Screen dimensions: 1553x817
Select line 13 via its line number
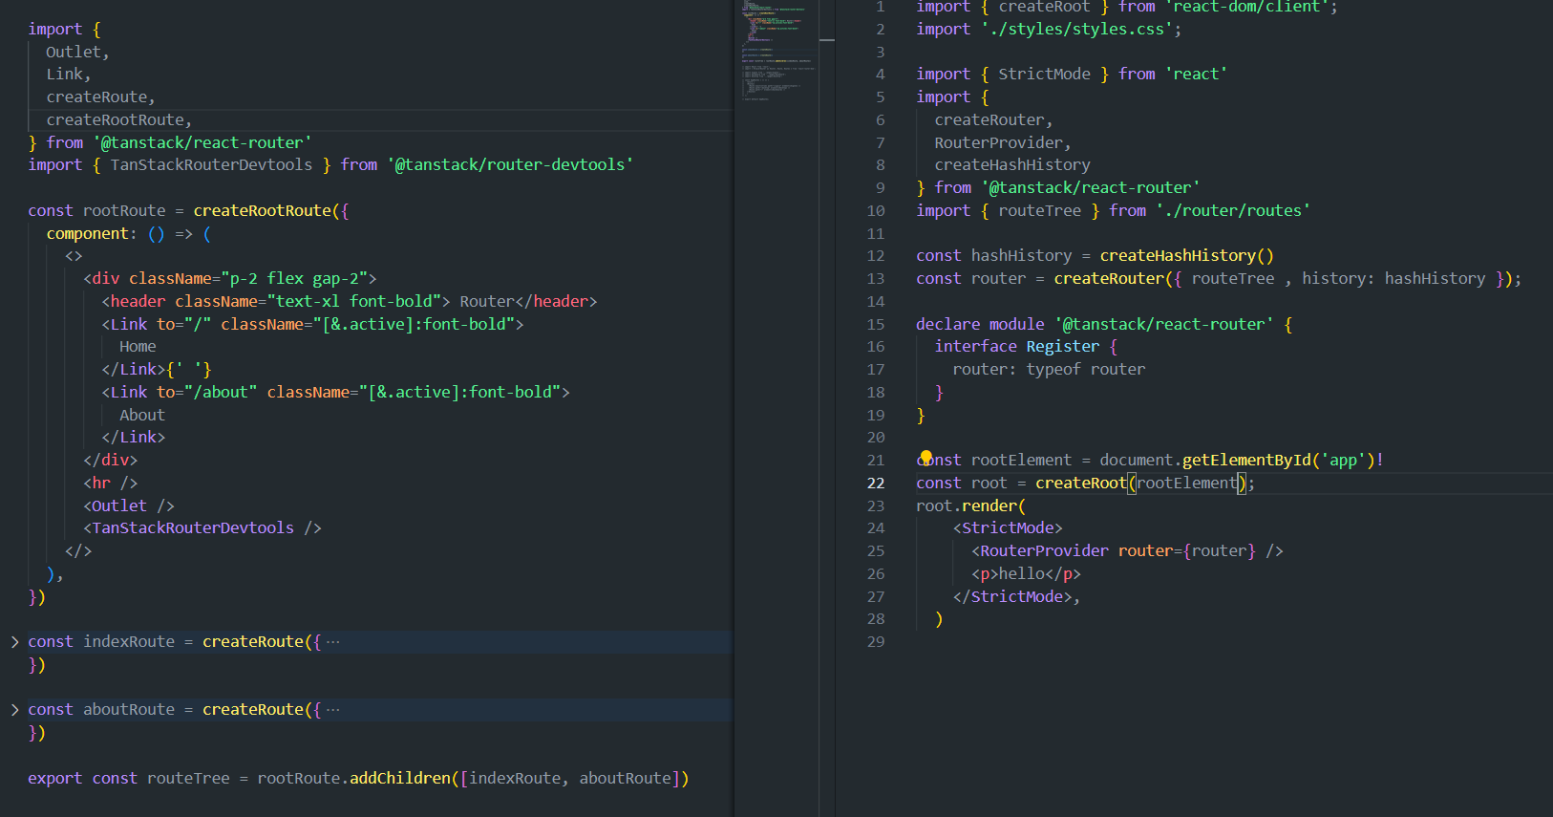coord(876,279)
